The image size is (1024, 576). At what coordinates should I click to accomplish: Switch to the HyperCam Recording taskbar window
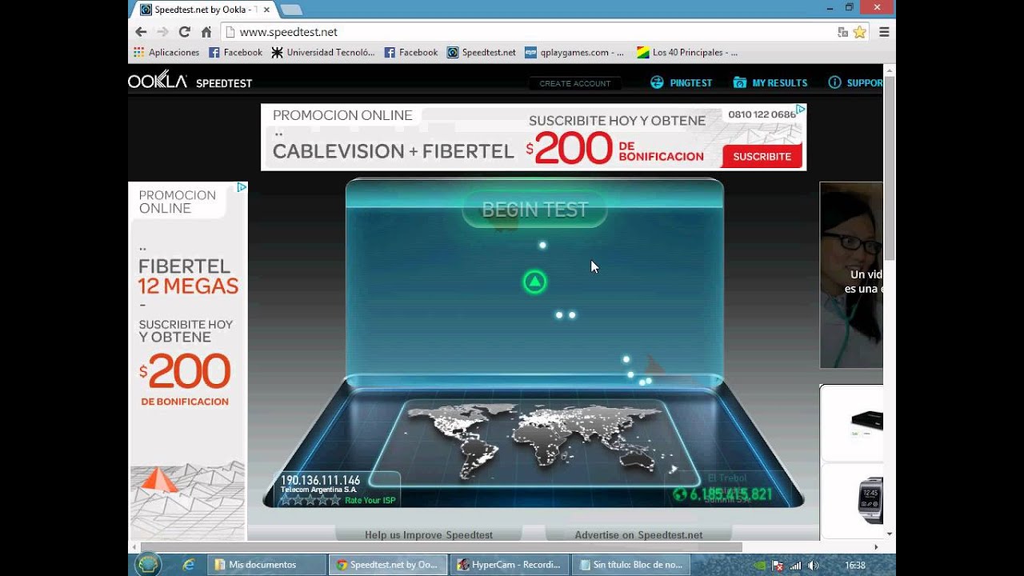tap(510, 565)
